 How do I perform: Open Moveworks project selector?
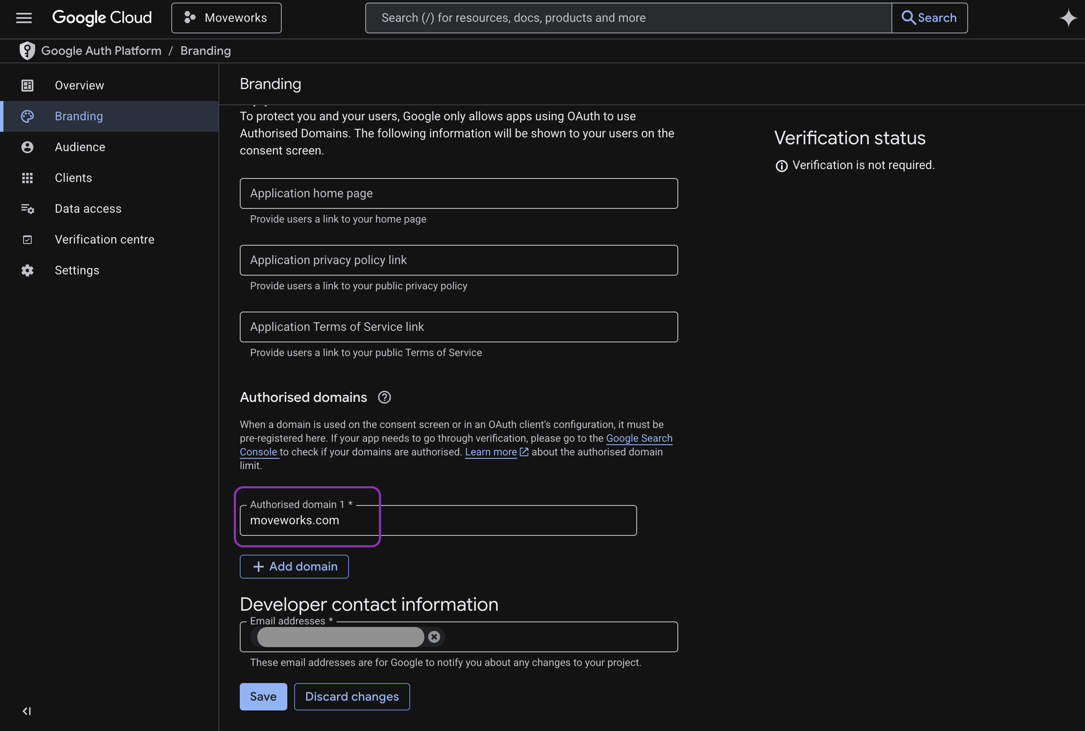click(x=226, y=18)
